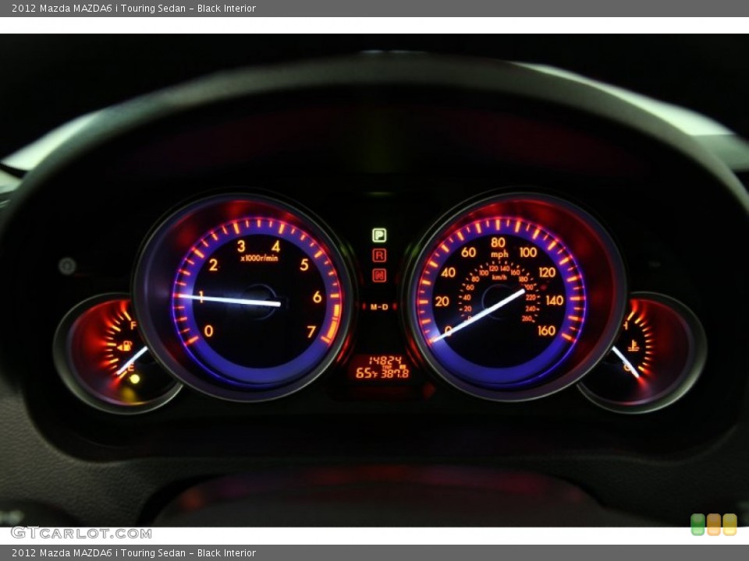The width and height of the screenshot is (749, 561).
Task: Click the 140 mph mark on speedometer
Action: [555, 301]
